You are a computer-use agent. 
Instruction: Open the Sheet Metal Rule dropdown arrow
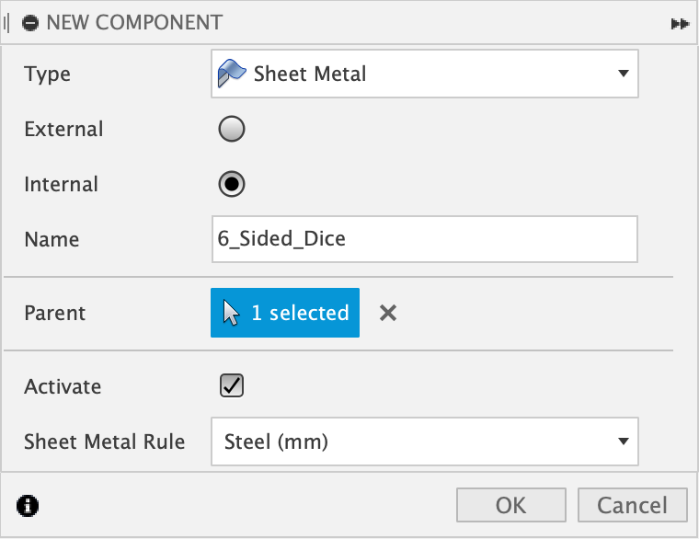point(624,442)
